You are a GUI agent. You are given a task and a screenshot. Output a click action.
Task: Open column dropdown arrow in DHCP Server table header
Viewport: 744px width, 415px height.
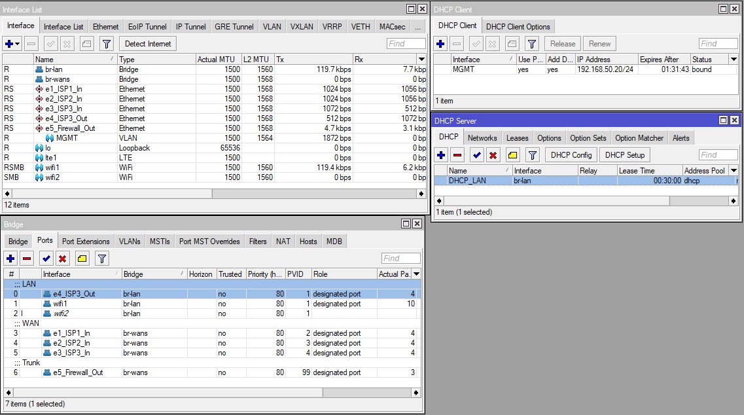click(x=734, y=170)
